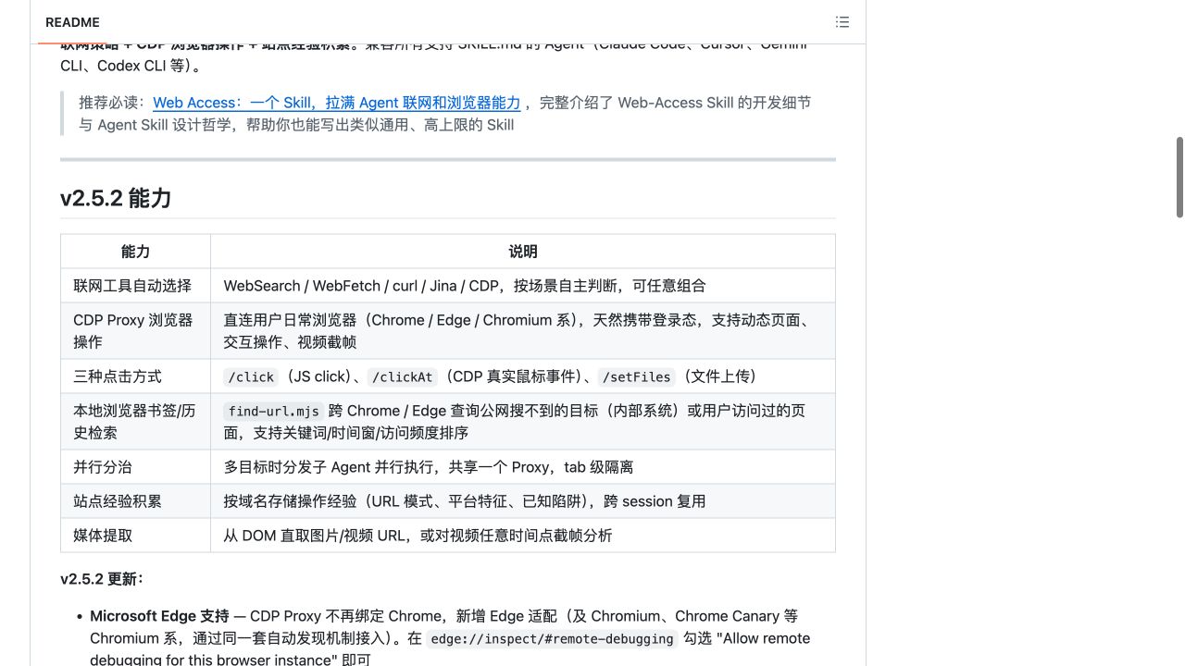Click the /setFiles inline code text

pos(636,376)
